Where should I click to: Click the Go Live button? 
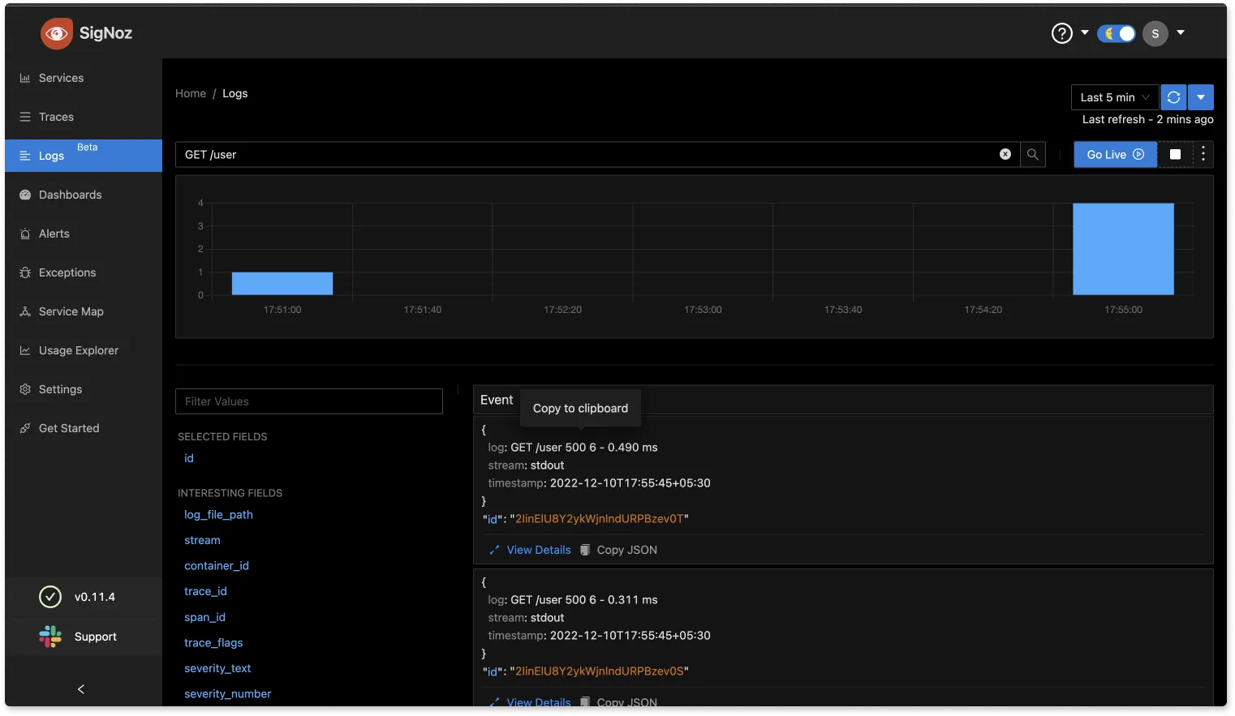click(1116, 154)
